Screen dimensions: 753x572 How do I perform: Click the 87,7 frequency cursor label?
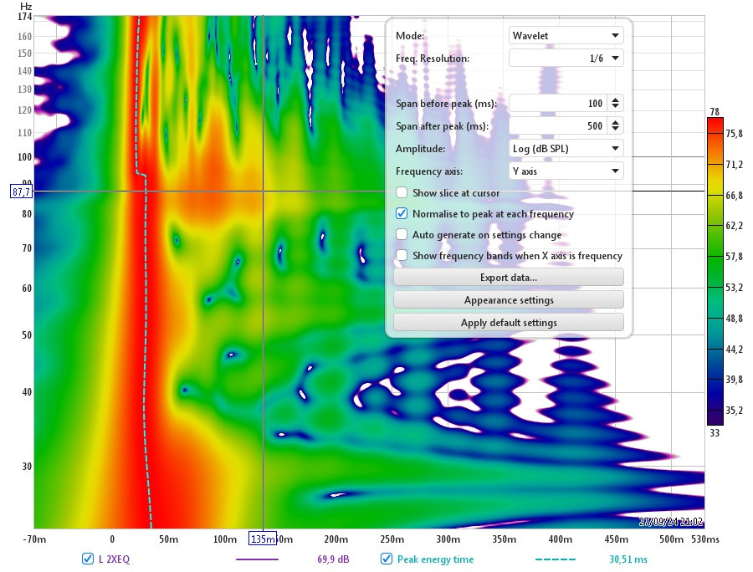(21, 192)
